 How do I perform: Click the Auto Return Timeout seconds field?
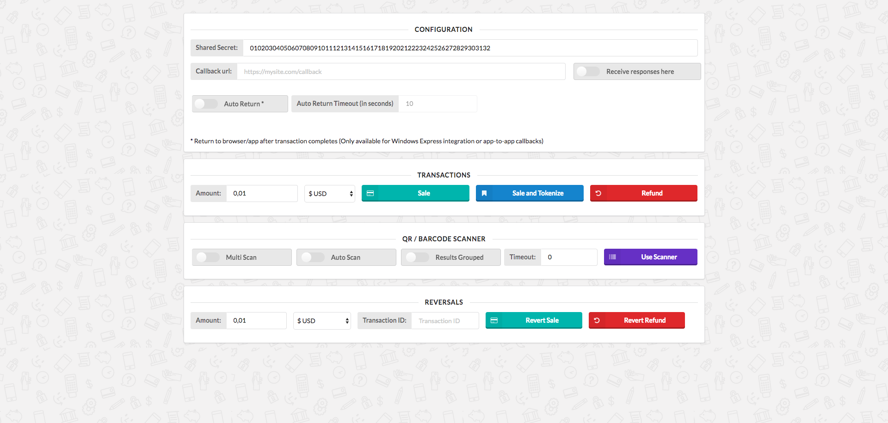(438, 104)
